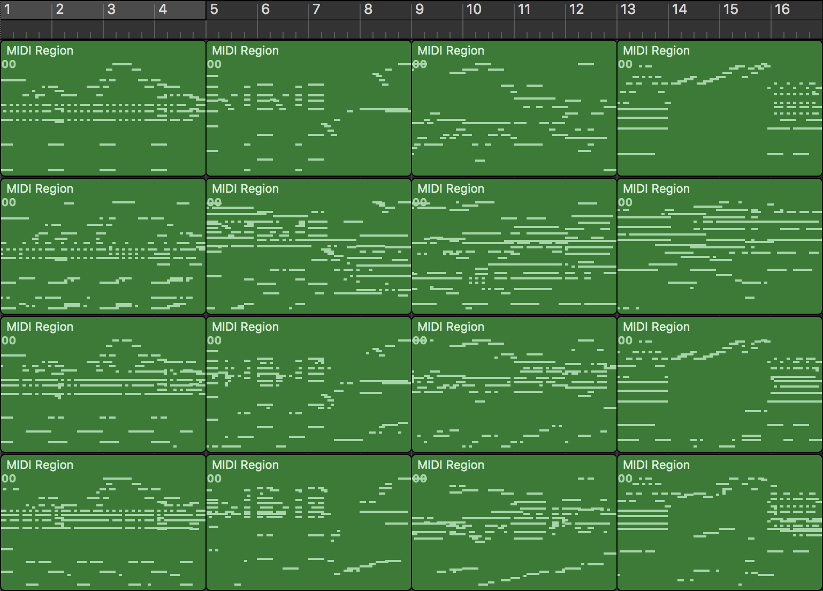Select first track's MIDI Region starting at bar 9

514,108
